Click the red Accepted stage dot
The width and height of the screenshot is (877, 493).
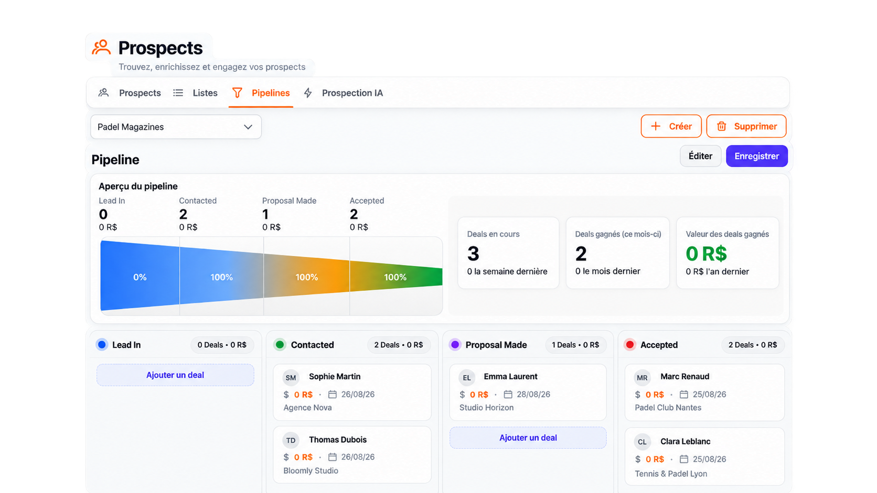[630, 345]
